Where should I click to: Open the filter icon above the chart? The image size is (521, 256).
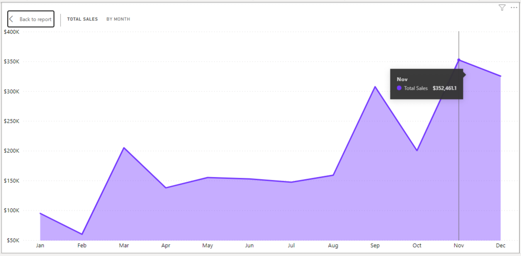[x=502, y=7]
